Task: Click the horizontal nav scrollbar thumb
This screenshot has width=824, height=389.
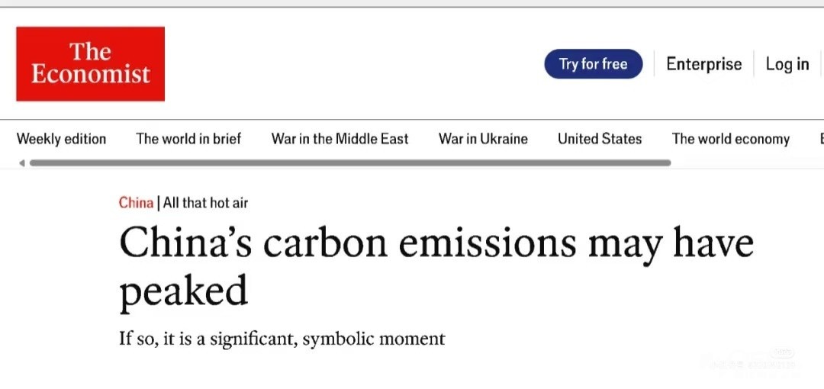Action: pyautogui.click(x=349, y=162)
